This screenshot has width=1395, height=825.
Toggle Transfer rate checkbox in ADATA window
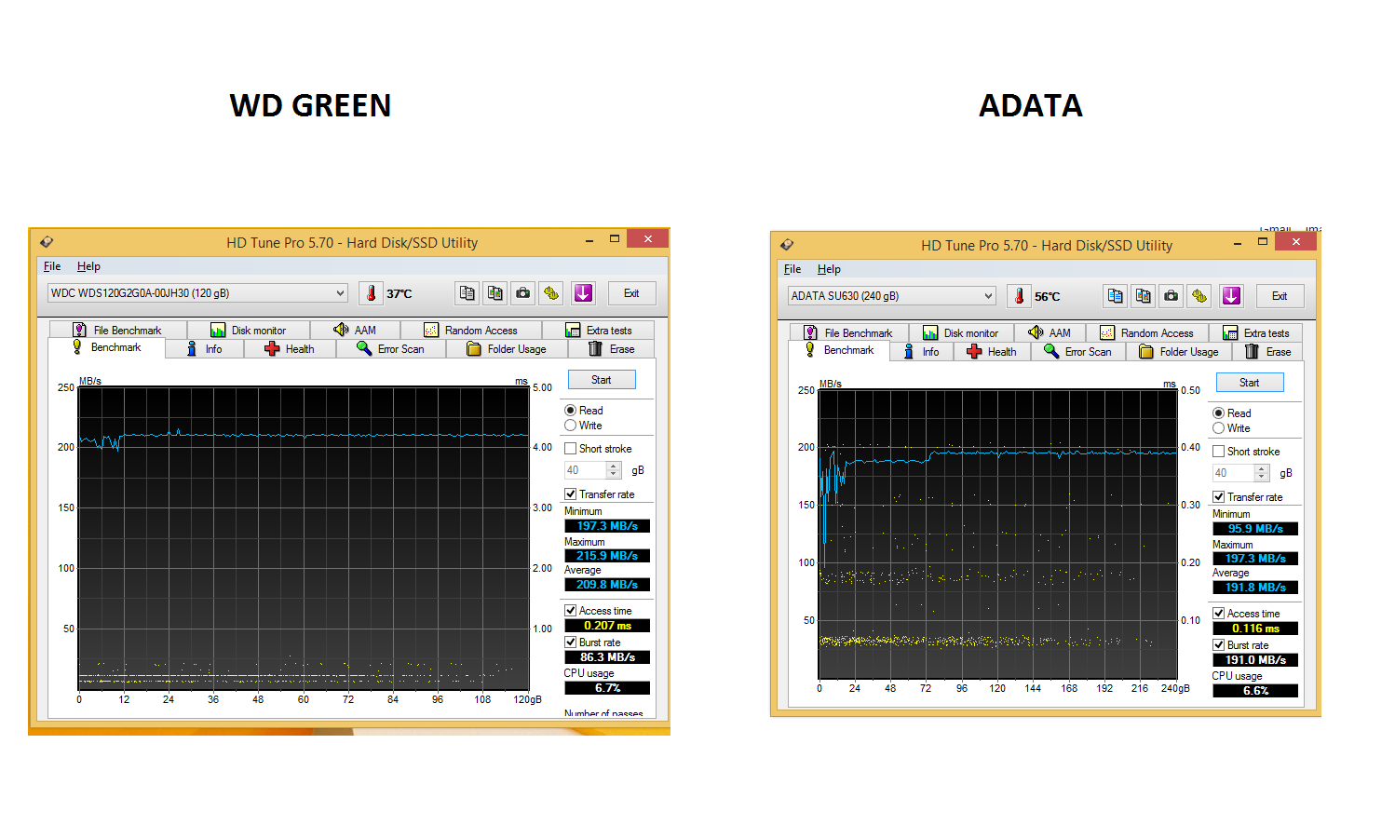1218,497
